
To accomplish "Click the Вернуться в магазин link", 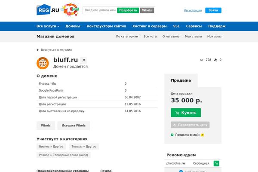I will tap(56, 50).
